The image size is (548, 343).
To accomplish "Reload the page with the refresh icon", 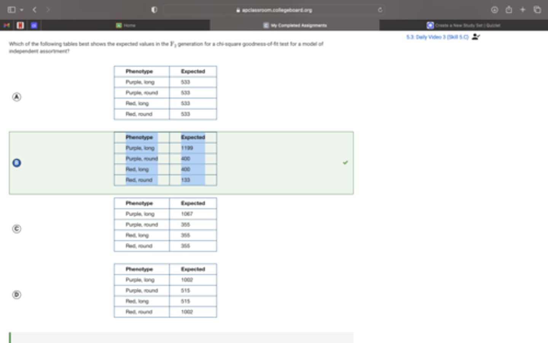I will [380, 10].
